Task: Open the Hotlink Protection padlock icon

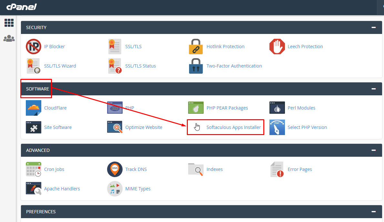Action: [x=196, y=46]
